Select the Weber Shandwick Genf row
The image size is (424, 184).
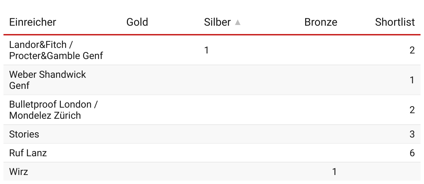[47, 80]
